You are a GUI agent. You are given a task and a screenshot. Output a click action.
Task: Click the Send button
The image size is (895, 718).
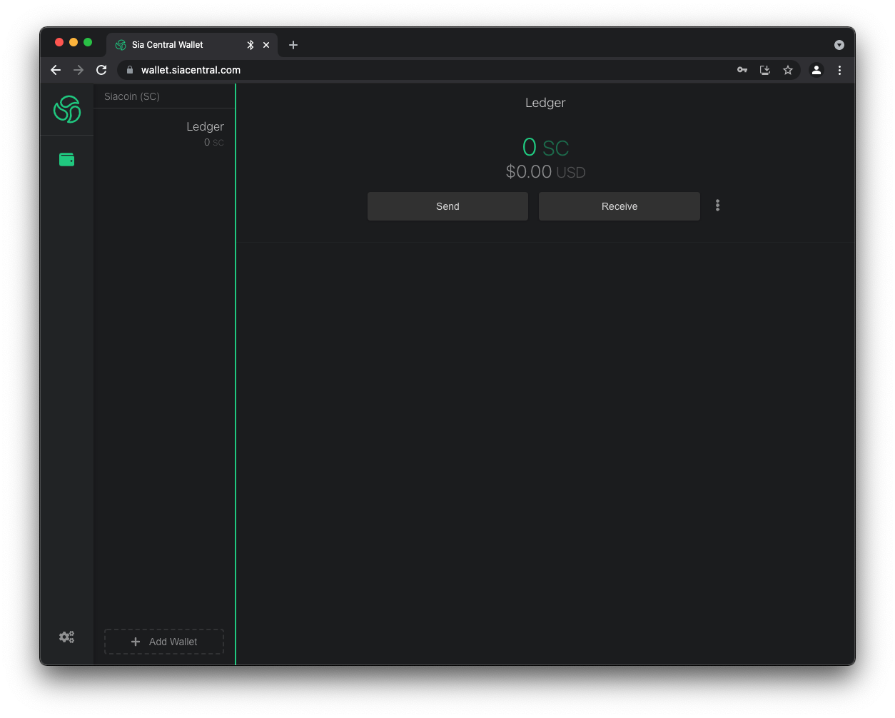[x=447, y=206]
